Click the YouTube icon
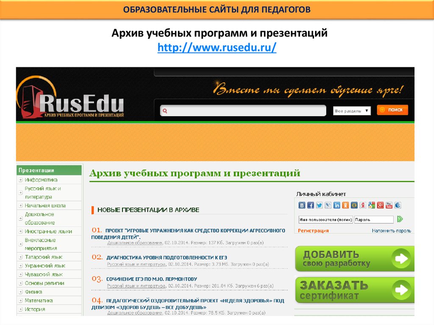434x325 pixels. 389,205
